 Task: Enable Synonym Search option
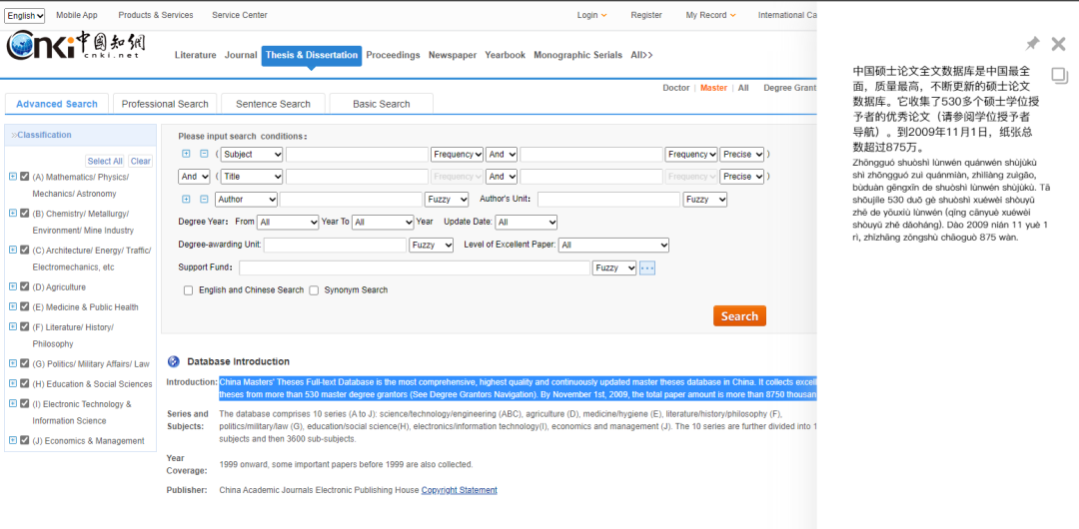pyautogui.click(x=314, y=290)
